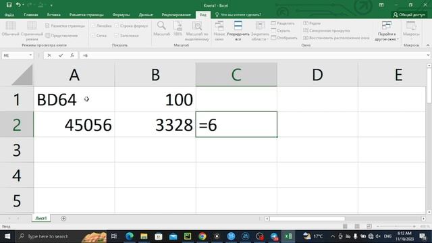Select the row 3 header
The width and height of the screenshot is (432, 243).
pyautogui.click(x=16, y=150)
